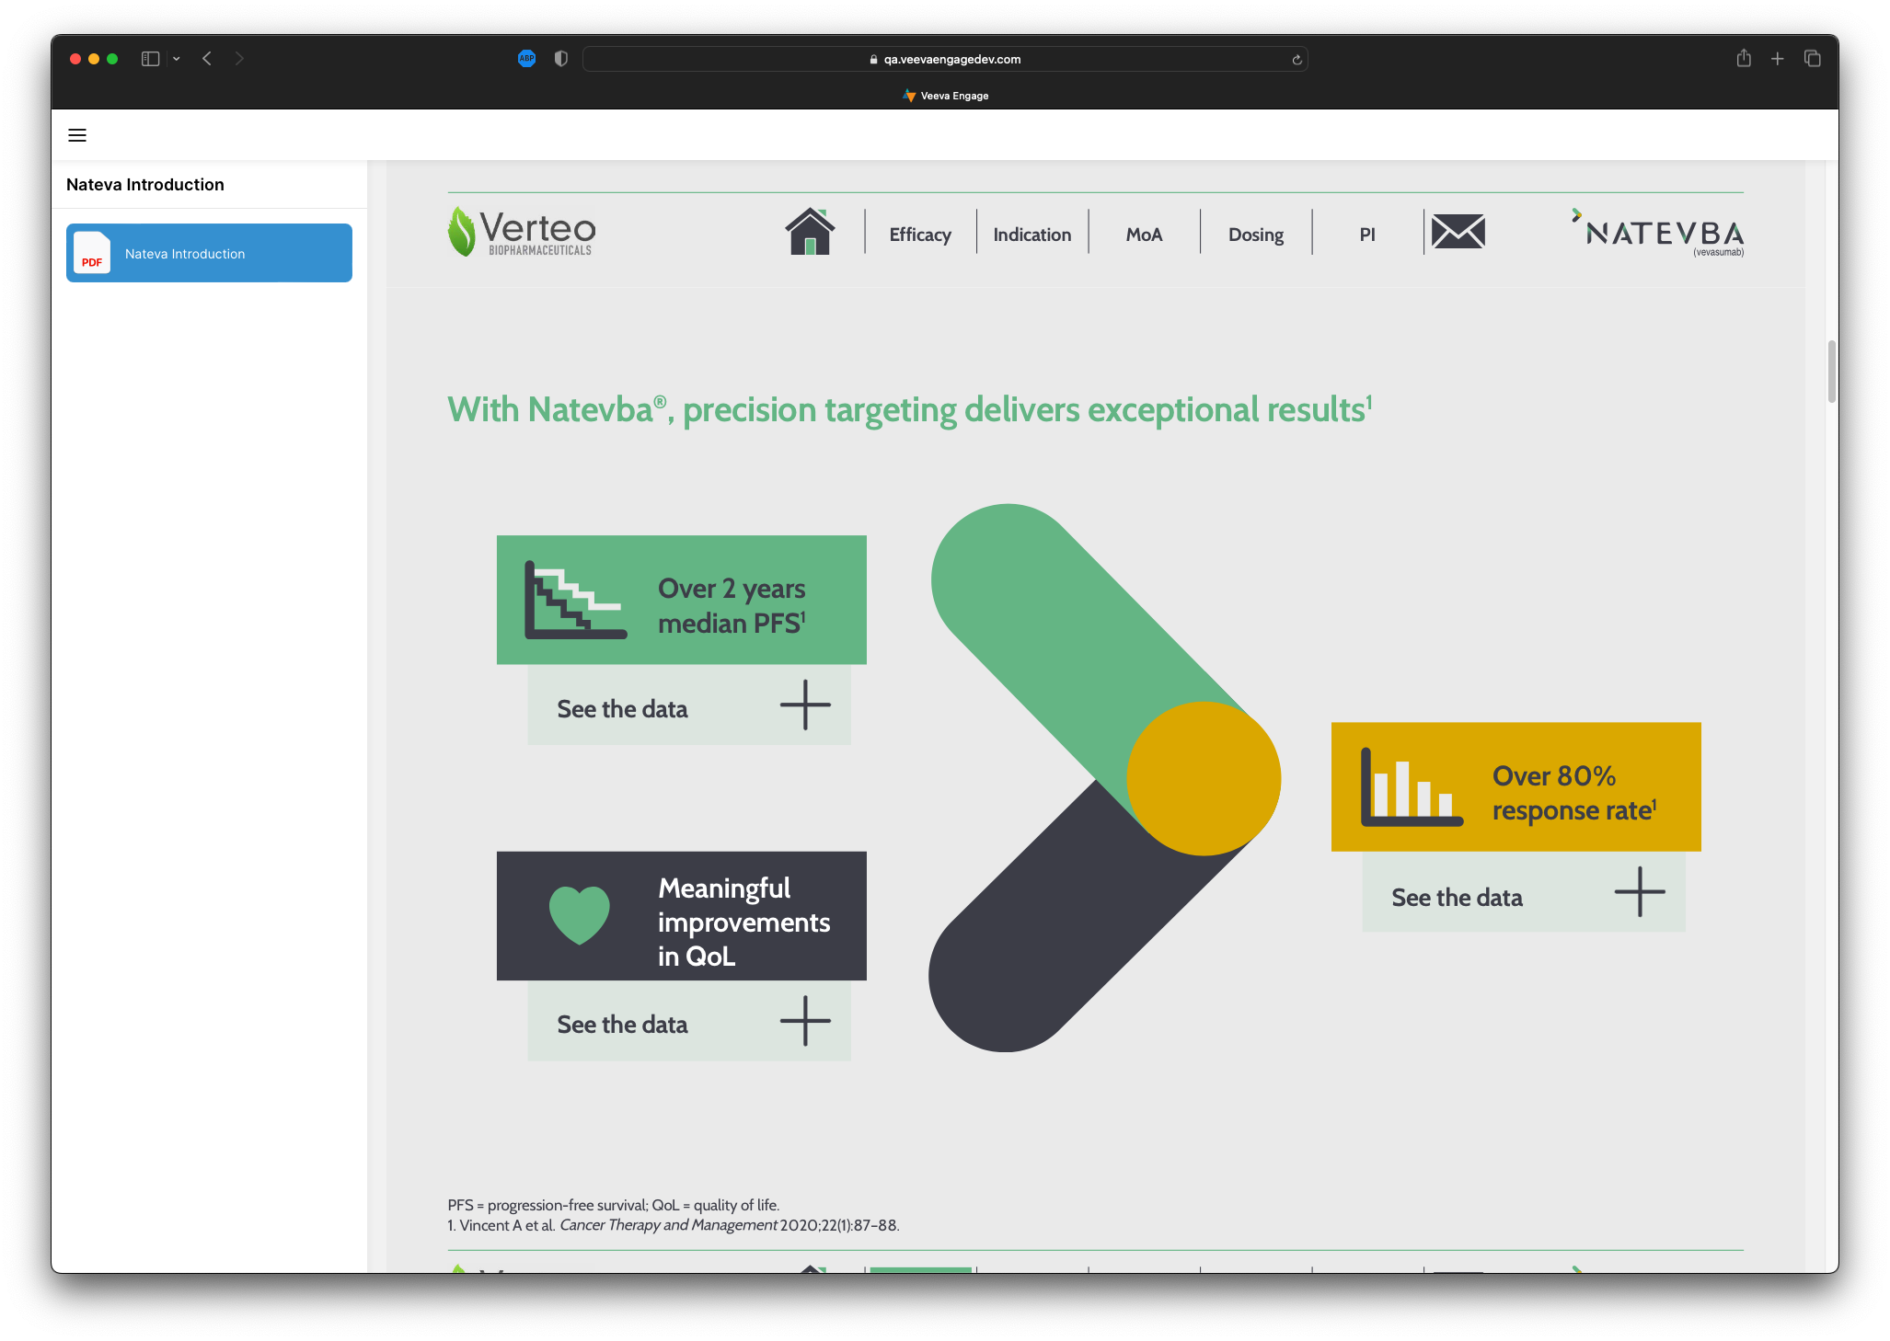Open the Efficacy tab
This screenshot has height=1341, width=1890.
920,235
